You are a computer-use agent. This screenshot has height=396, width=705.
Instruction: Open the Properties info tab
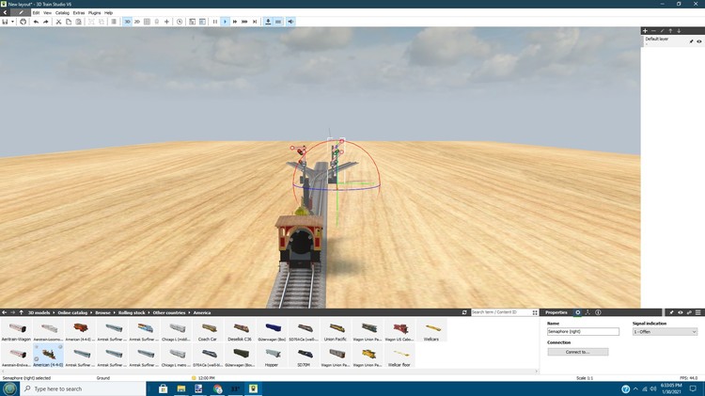[x=598, y=312]
